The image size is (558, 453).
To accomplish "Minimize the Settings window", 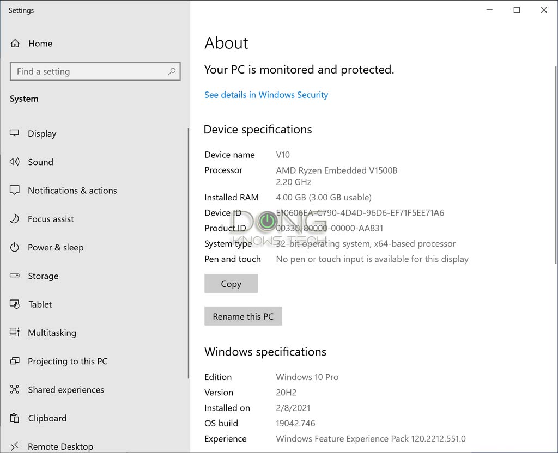I will 490,10.
